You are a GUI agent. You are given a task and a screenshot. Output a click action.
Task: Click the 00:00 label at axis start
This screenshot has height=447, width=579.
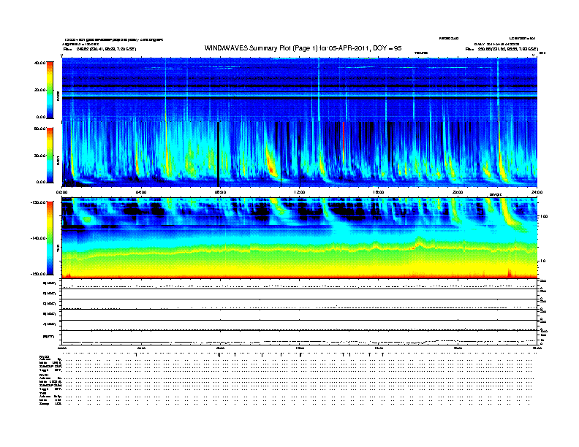pyautogui.click(x=62, y=192)
